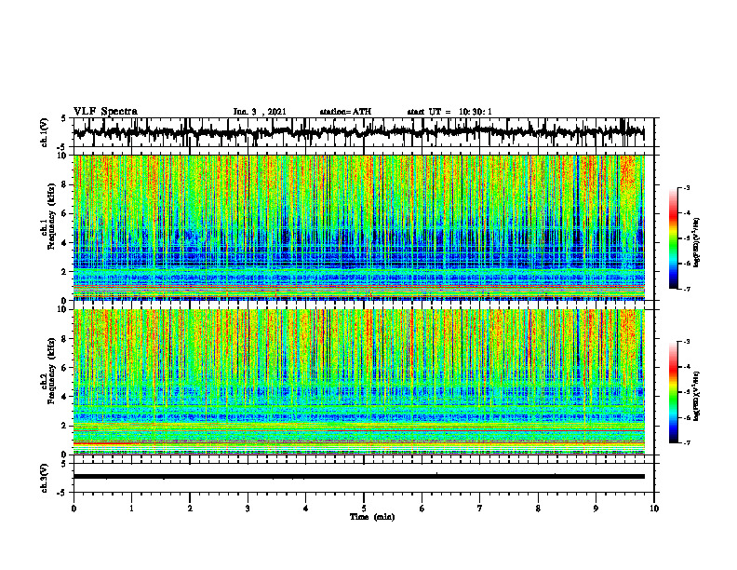Click the 'ch.1 Frequency (kHz)' axis label
The width and height of the screenshot is (737, 570).
pyautogui.click(x=47, y=217)
